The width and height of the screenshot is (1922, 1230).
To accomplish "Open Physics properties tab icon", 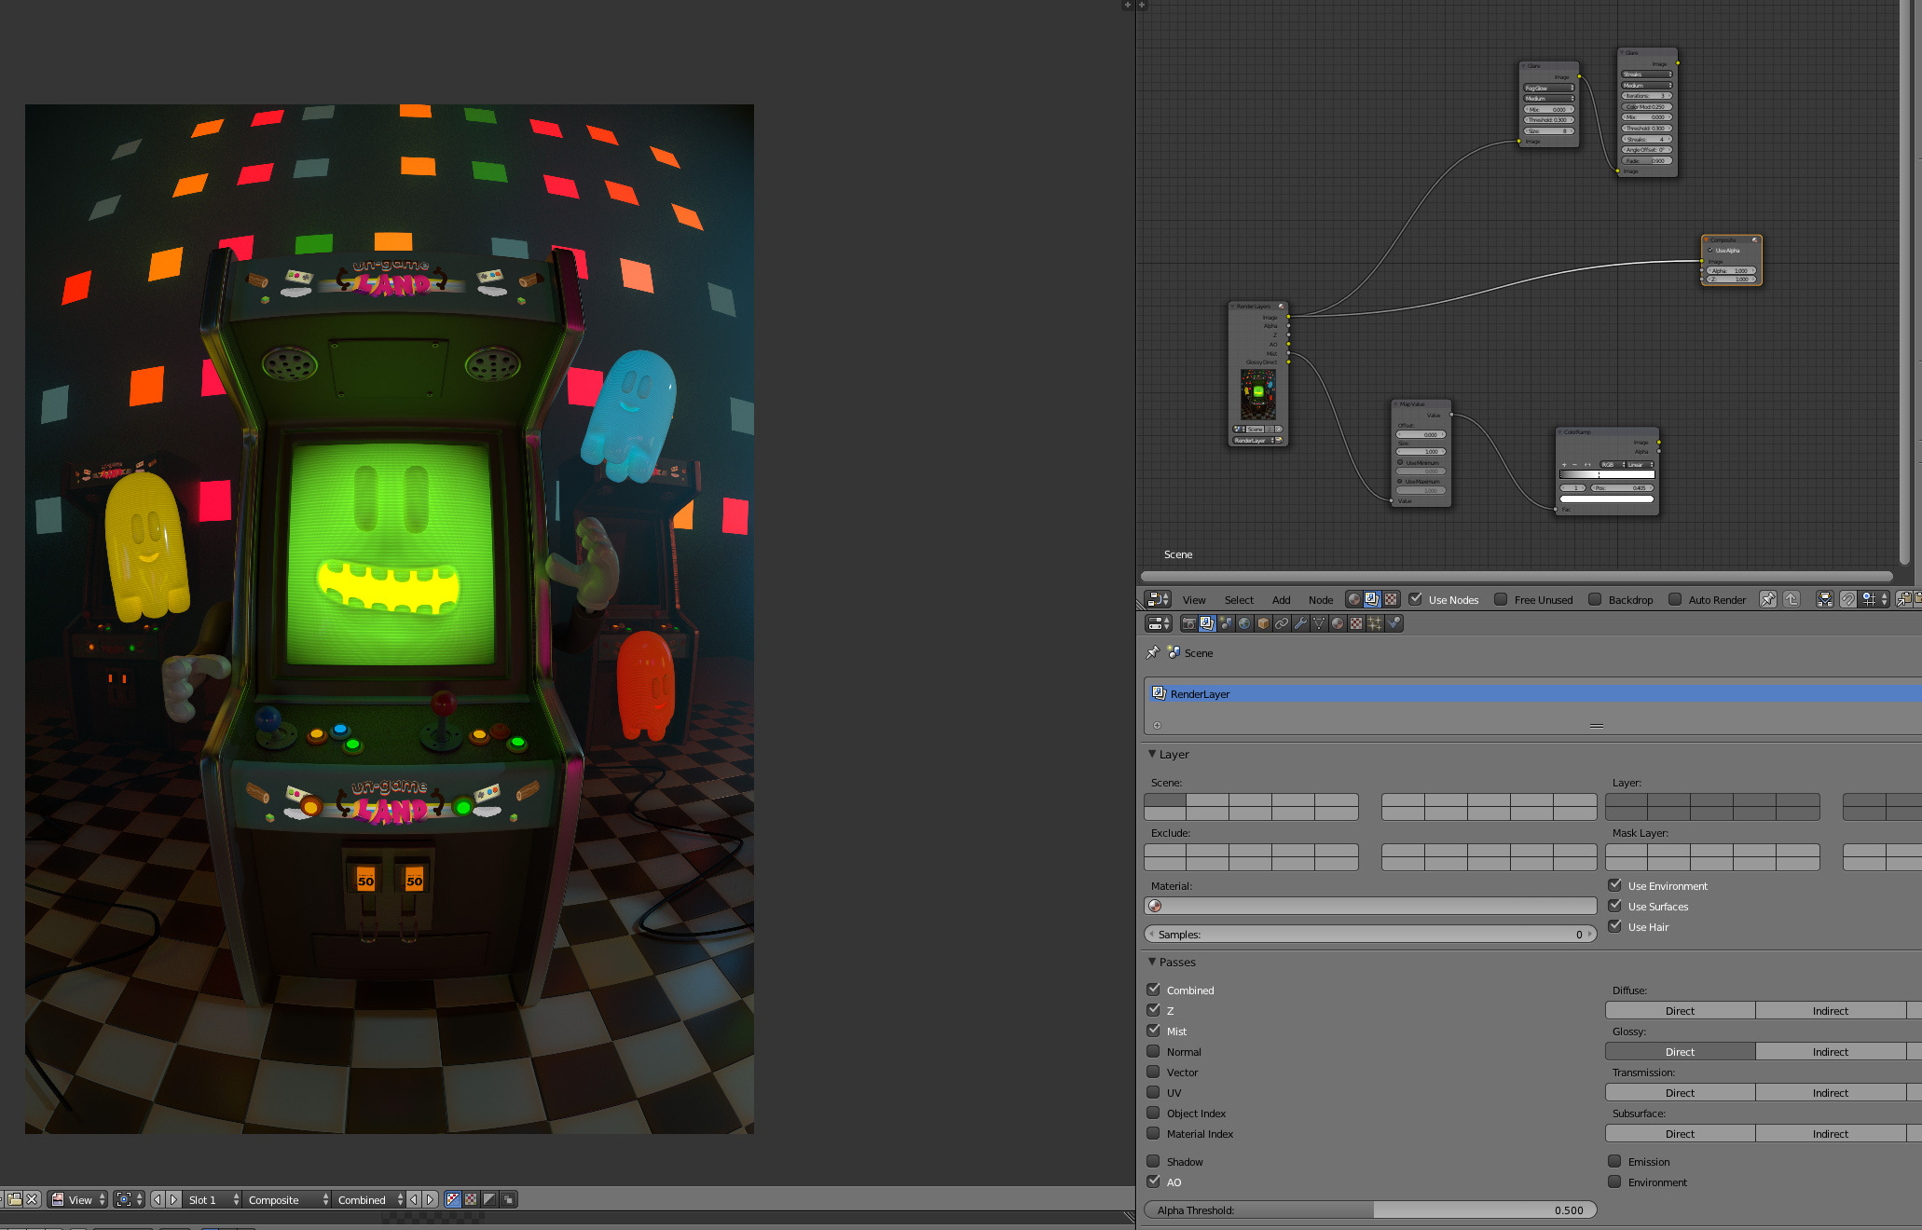I will coord(1393,623).
